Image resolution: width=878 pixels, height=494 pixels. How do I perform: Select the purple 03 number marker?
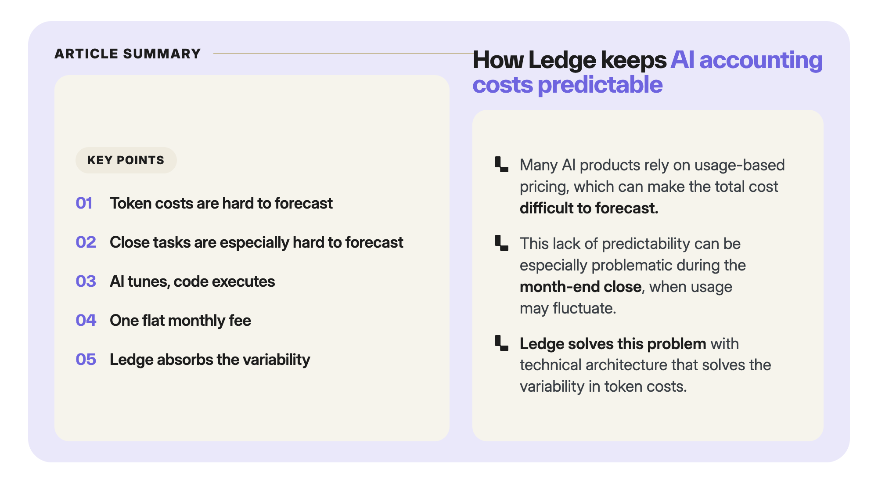(86, 281)
